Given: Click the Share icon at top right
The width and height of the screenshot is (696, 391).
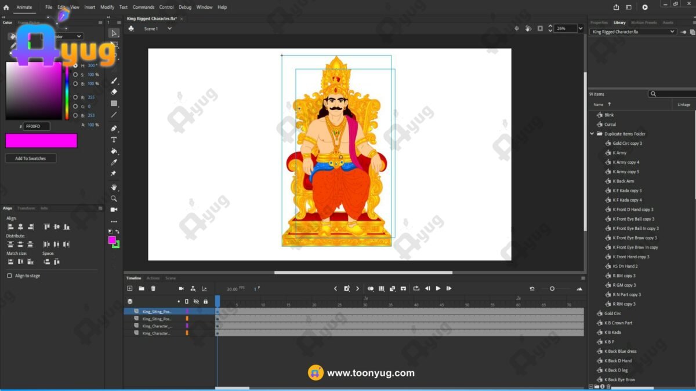Looking at the screenshot, I should pos(616,8).
